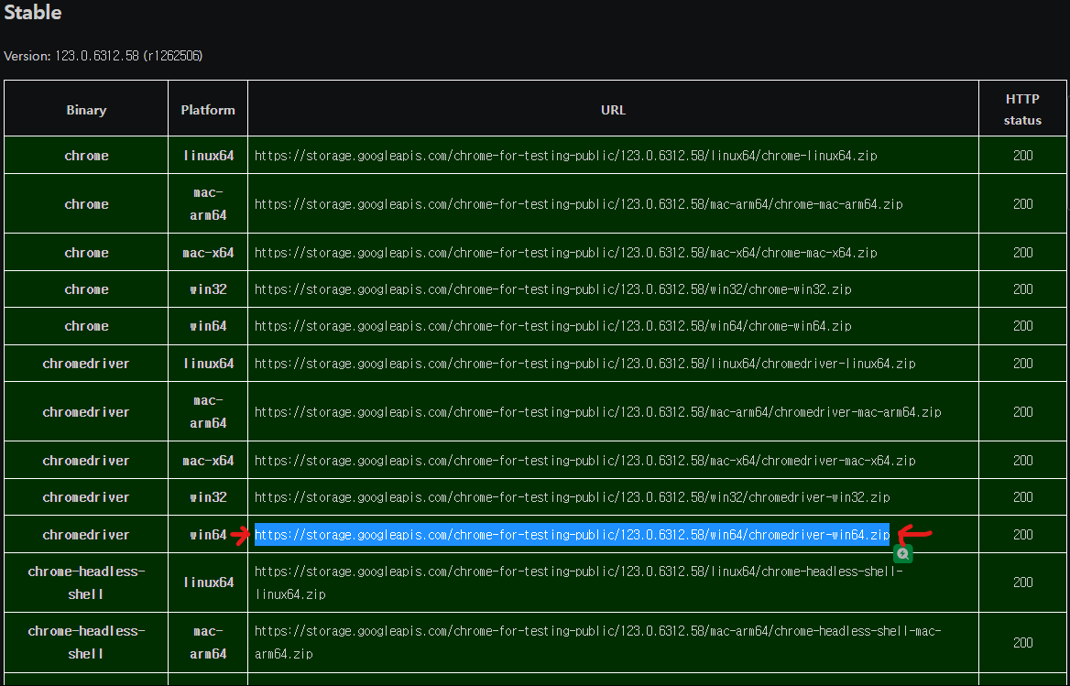Select the chrome-win64.zip URL
Screen dimensions: 1070x686
(x=552, y=326)
